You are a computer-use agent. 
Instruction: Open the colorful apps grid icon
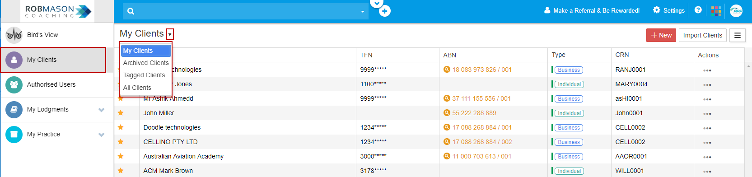(716, 11)
